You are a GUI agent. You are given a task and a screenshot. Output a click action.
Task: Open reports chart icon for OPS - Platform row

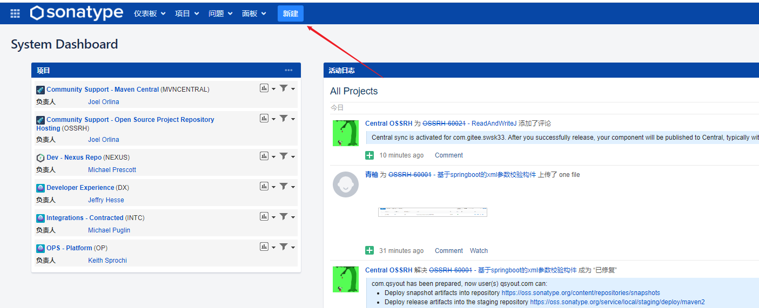[264, 247]
